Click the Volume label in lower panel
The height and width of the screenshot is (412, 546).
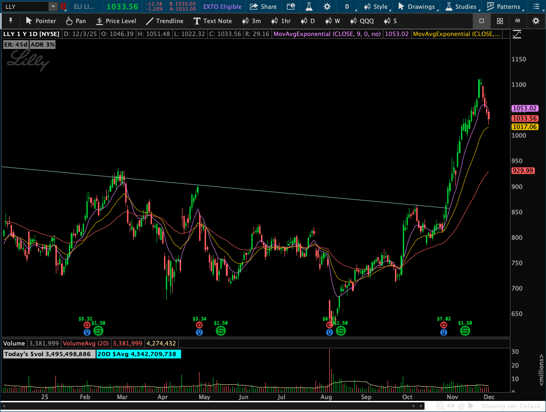coord(14,343)
